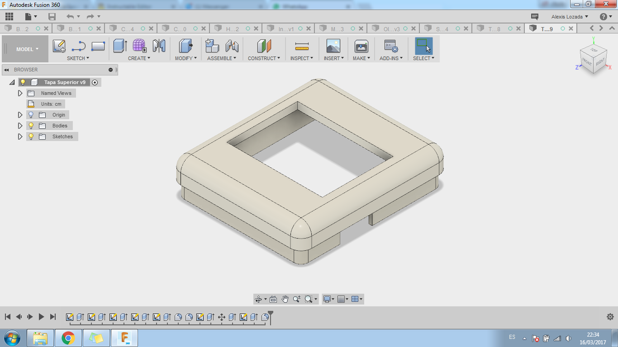This screenshot has height=347, width=618.
Task: Expand the Bodies folder tree arrow
Action: pyautogui.click(x=20, y=126)
